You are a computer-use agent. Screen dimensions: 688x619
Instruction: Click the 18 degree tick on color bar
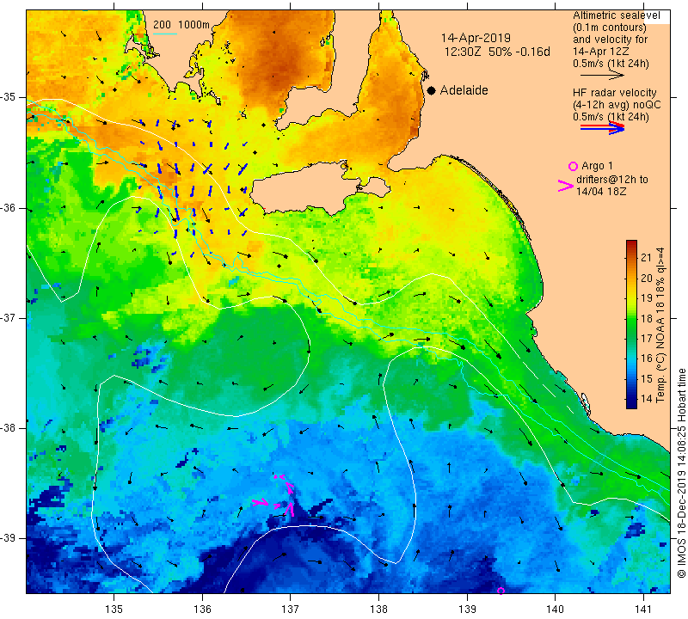[x=646, y=318]
